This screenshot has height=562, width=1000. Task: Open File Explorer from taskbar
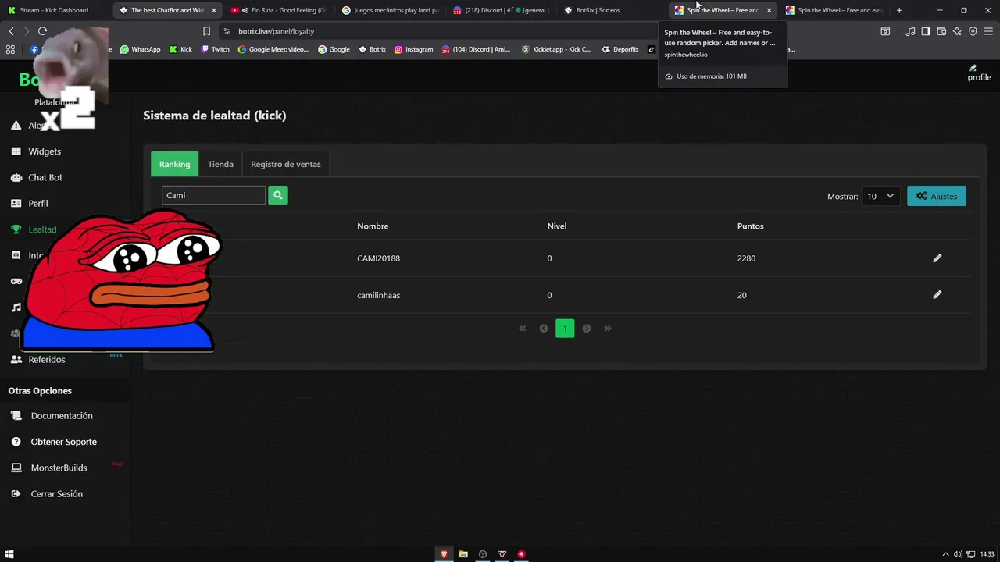(x=463, y=554)
